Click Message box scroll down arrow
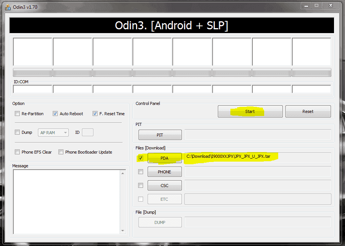 coord(123,230)
